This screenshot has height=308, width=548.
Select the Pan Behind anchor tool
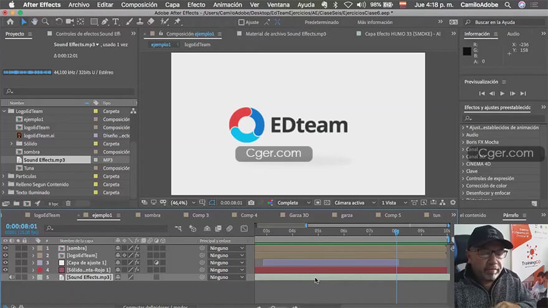pyautogui.click(x=81, y=22)
